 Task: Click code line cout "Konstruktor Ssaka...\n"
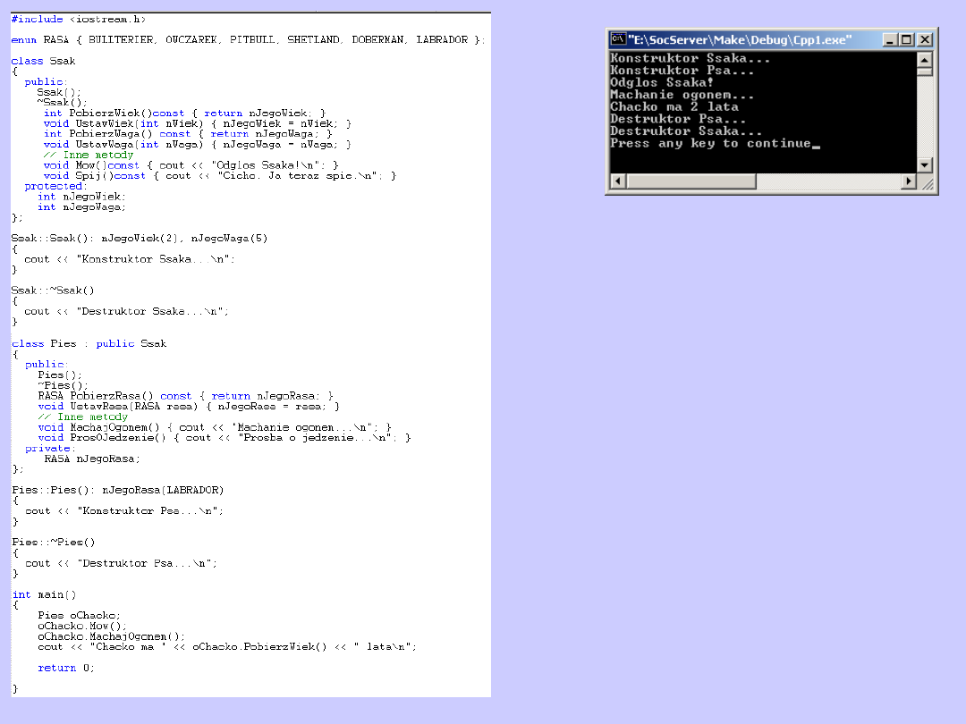point(130,259)
